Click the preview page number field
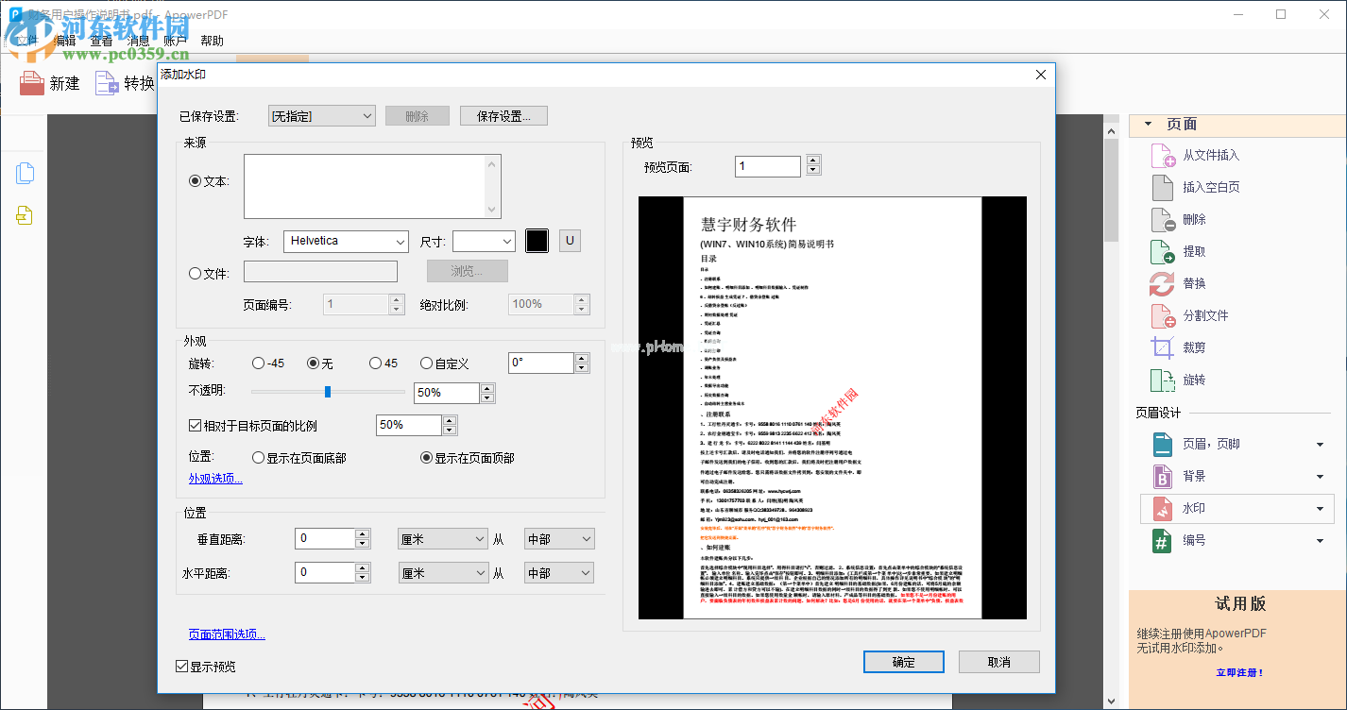 768,166
